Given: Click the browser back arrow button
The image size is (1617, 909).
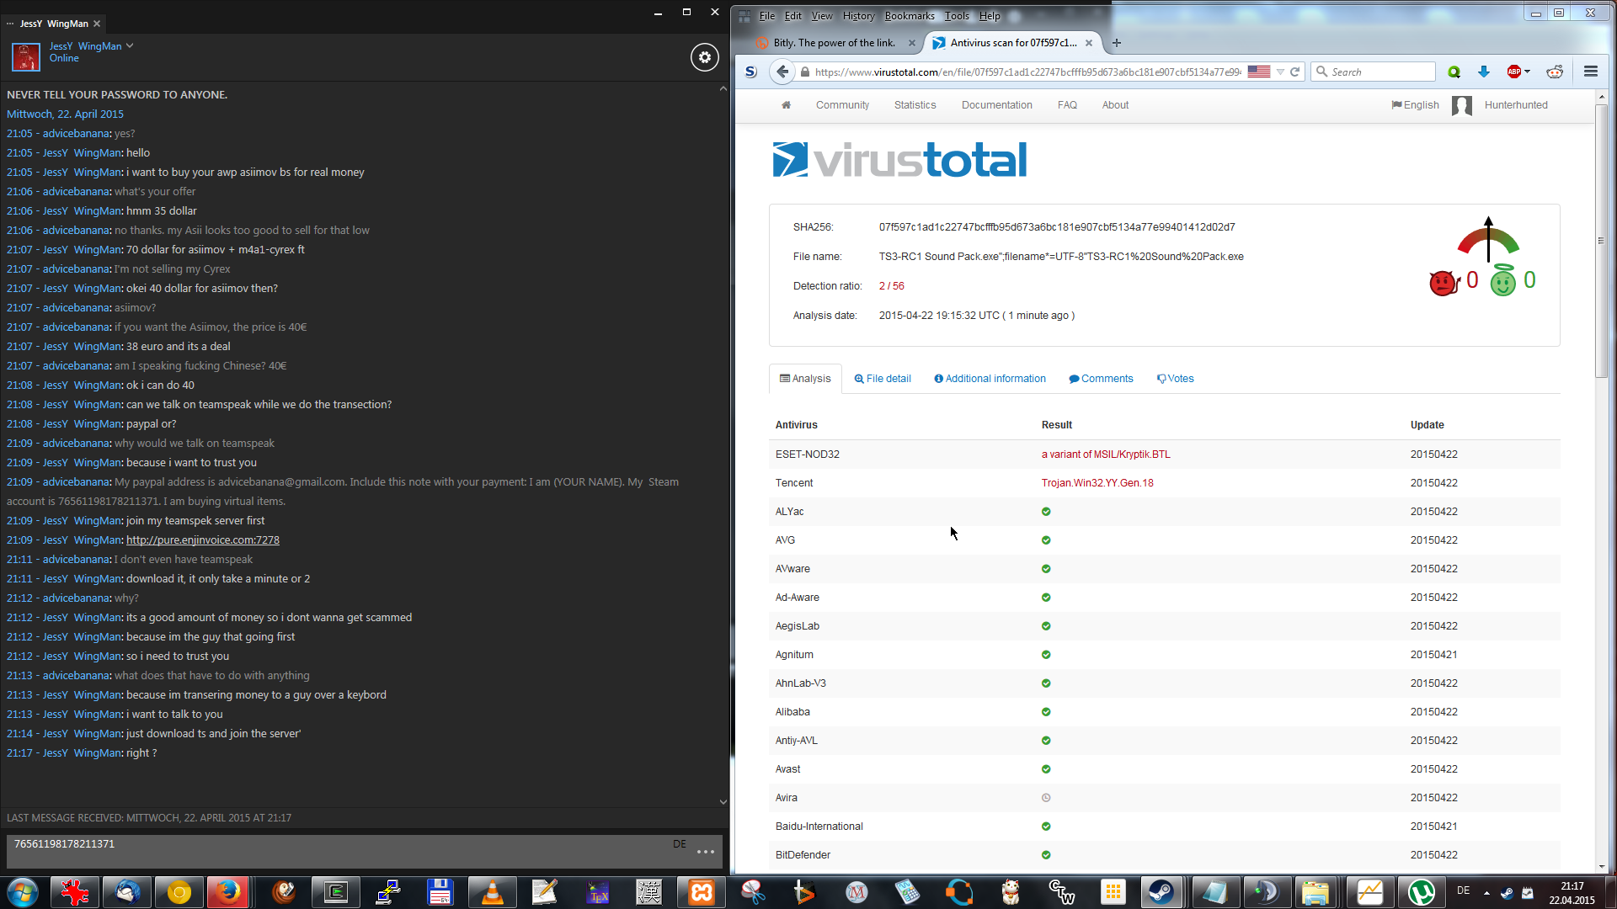Looking at the screenshot, I should (782, 72).
